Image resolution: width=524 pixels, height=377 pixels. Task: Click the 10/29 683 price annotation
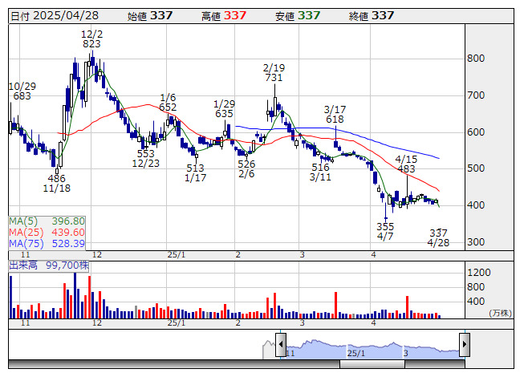(22, 91)
